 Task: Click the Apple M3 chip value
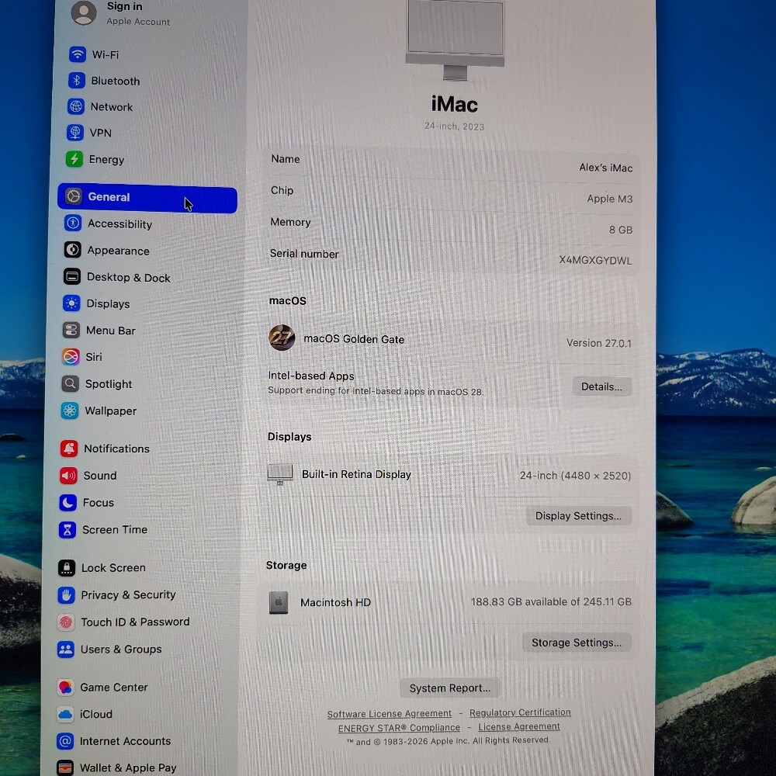(610, 199)
